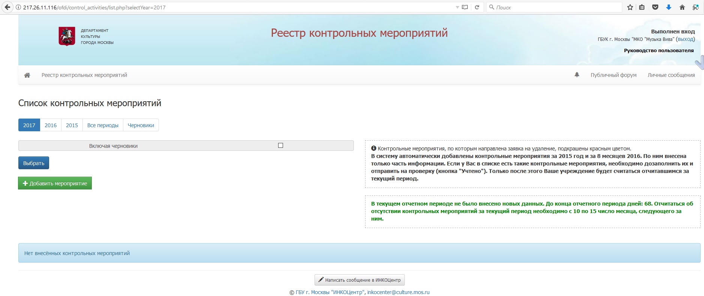Expand the address bar history dropdown arrow

(457, 8)
